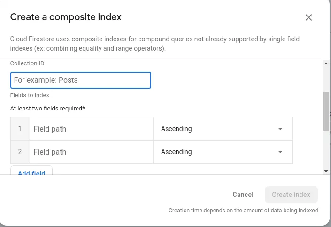331x227 pixels.
Task: Click the Create index button
Action: pos(291,195)
